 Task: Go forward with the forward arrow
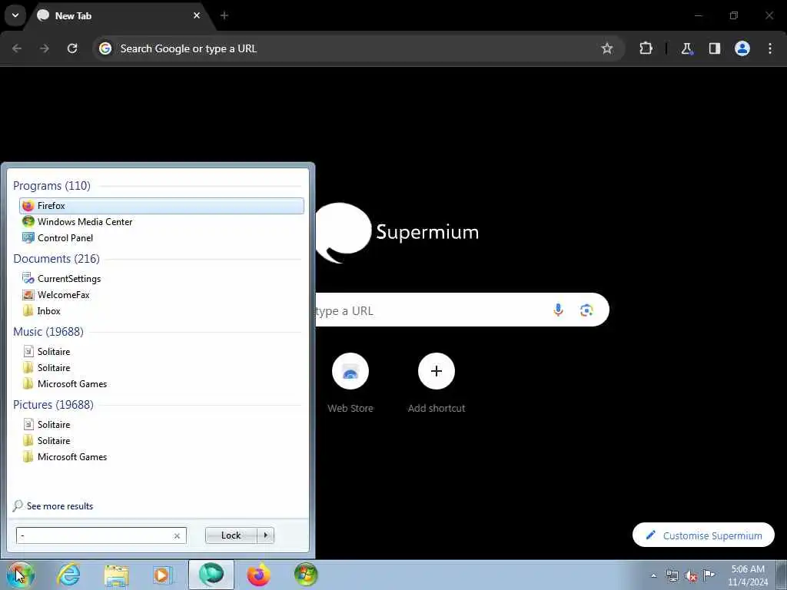(x=45, y=48)
